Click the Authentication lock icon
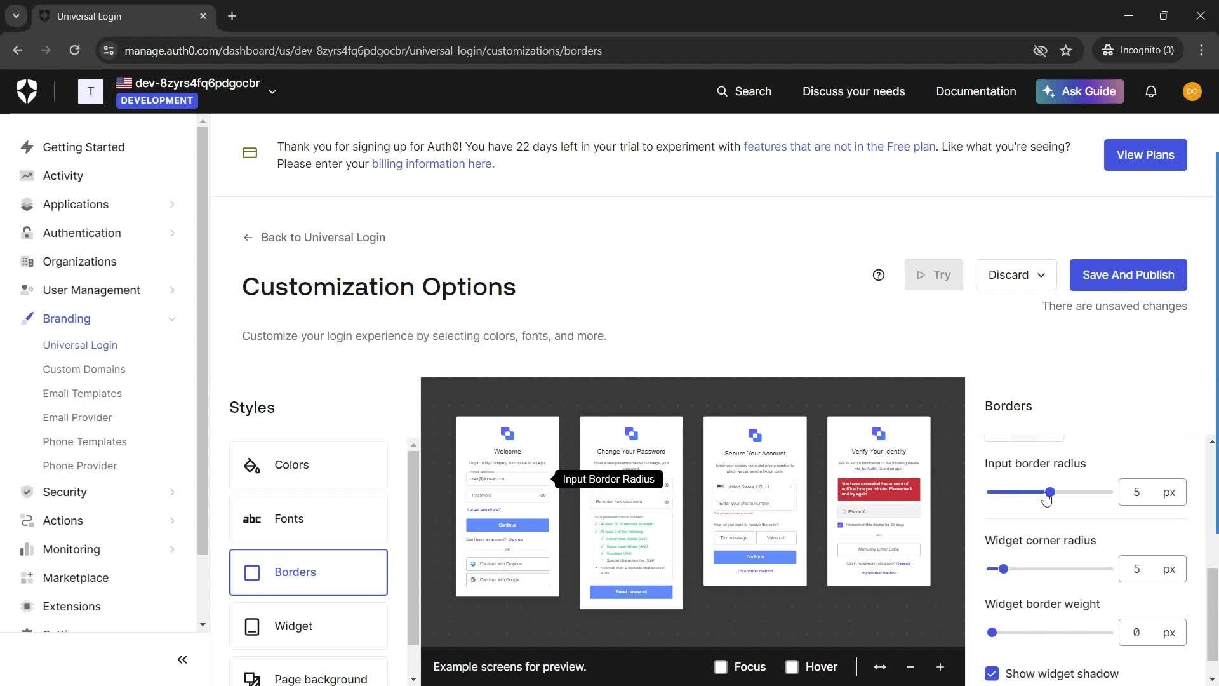 [27, 233]
